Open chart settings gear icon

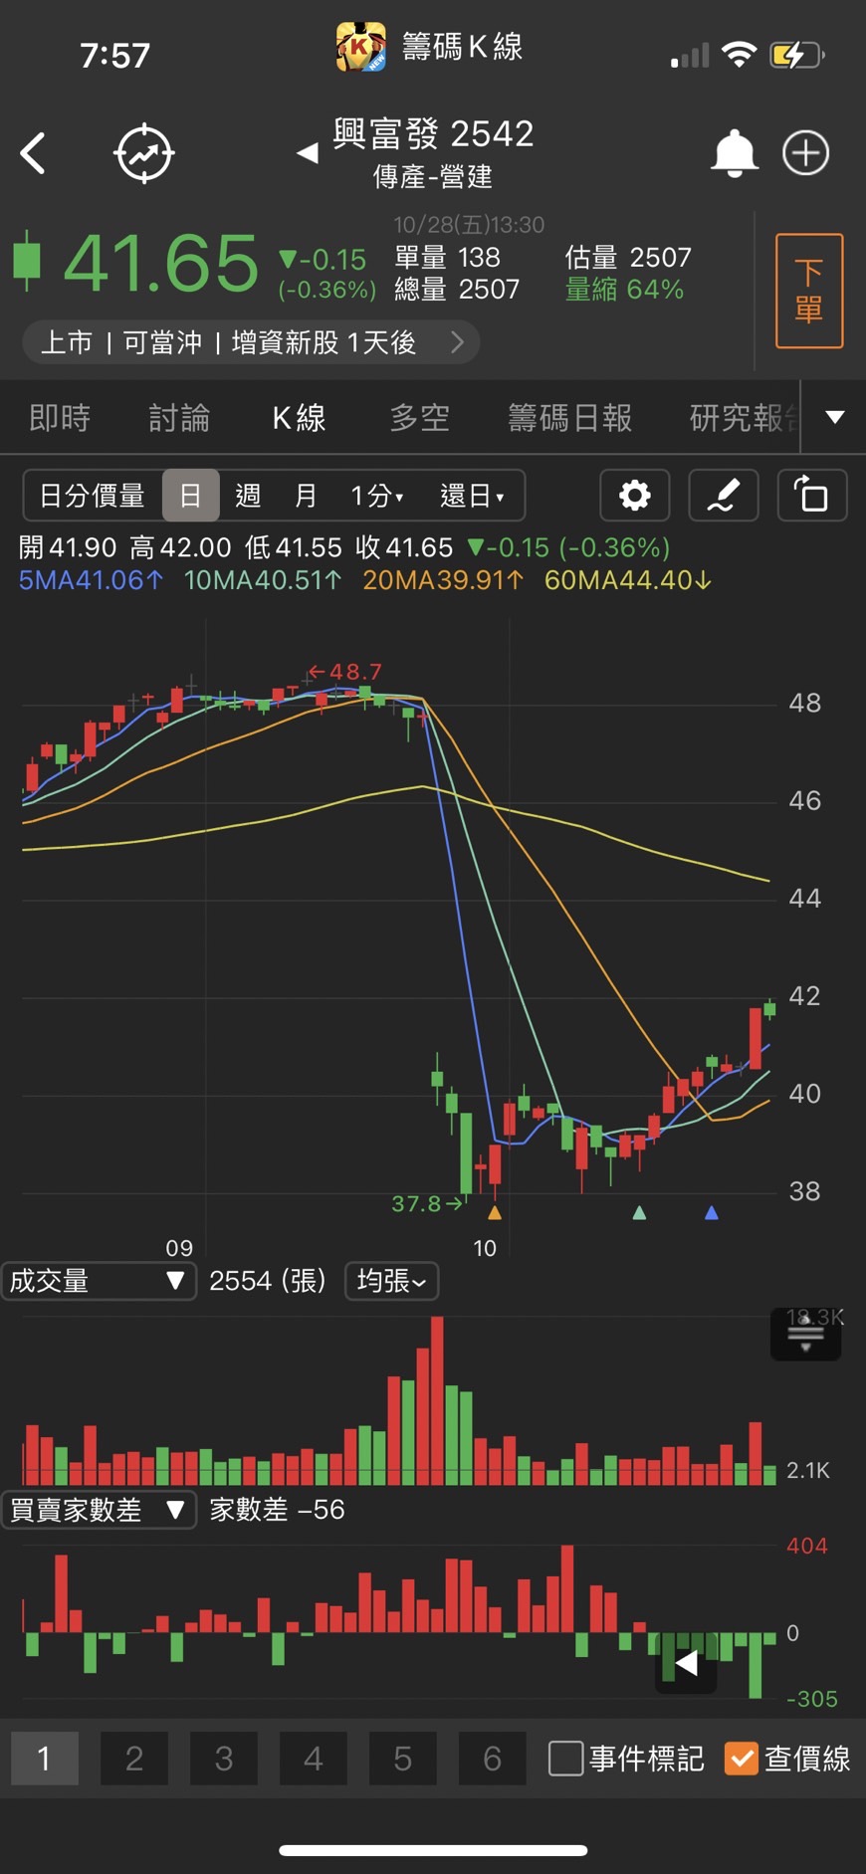(x=634, y=495)
